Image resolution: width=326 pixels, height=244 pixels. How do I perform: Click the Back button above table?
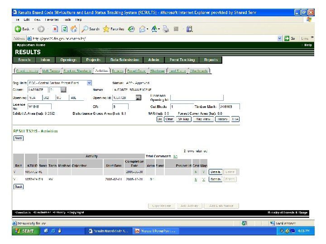tap(19, 138)
